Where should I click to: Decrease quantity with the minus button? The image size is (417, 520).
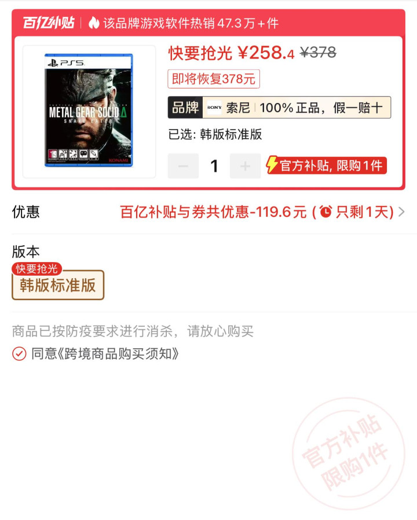[x=183, y=166]
